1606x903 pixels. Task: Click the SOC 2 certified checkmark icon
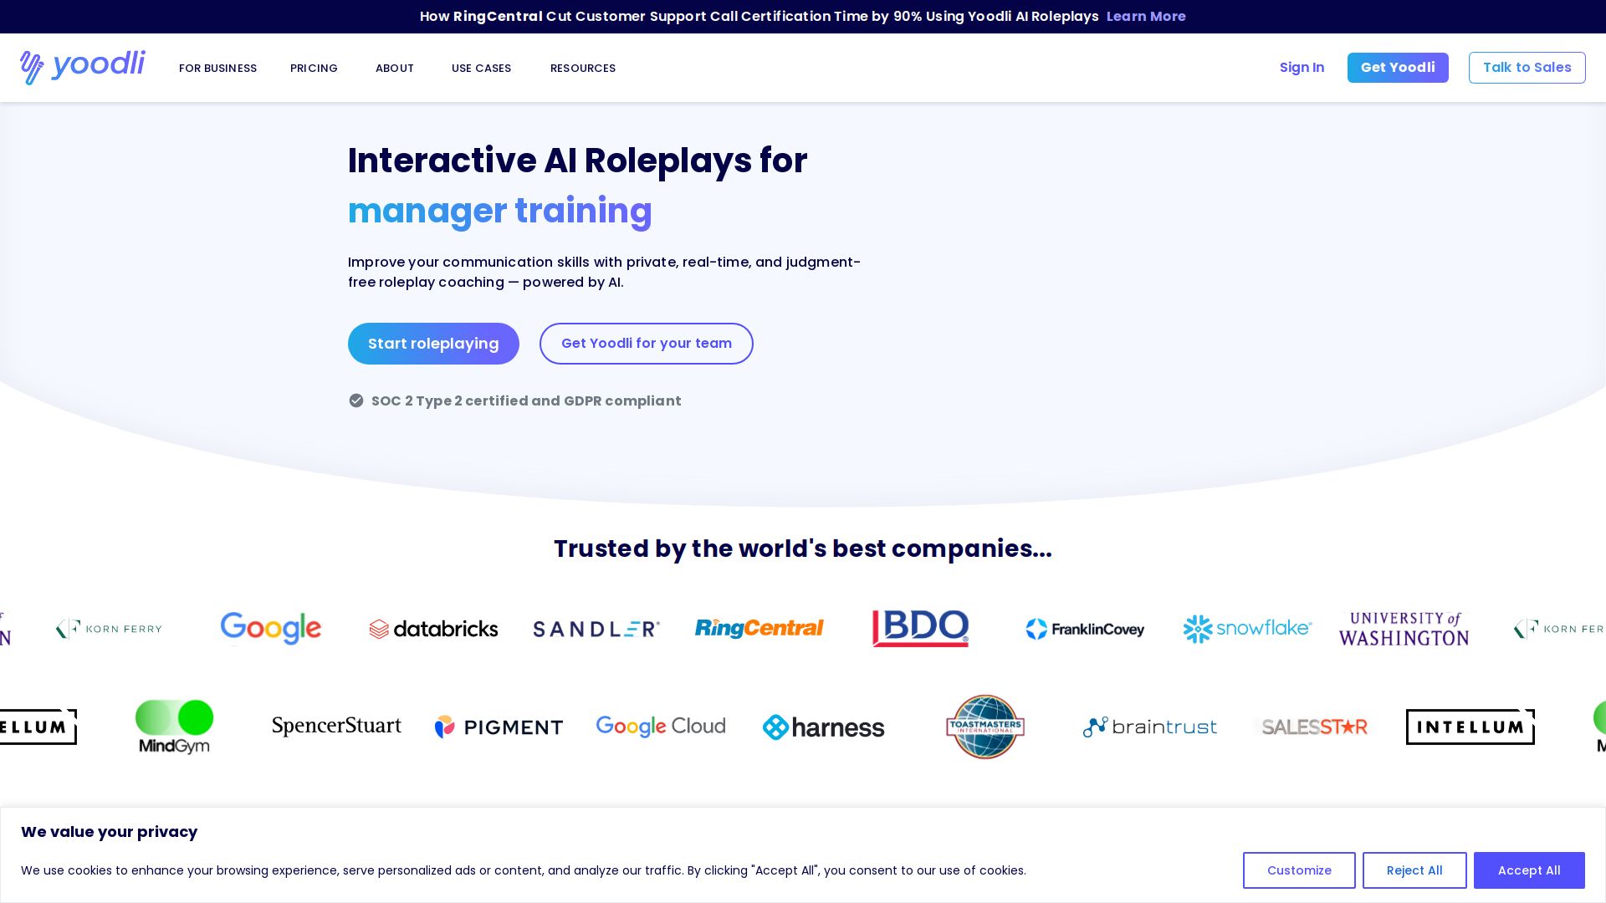[356, 400]
